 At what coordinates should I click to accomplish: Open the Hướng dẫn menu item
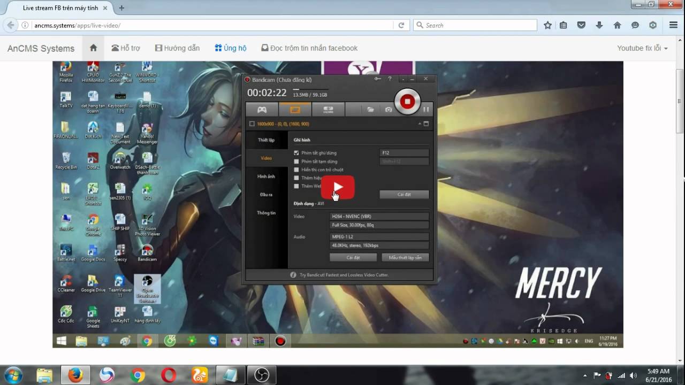177,48
